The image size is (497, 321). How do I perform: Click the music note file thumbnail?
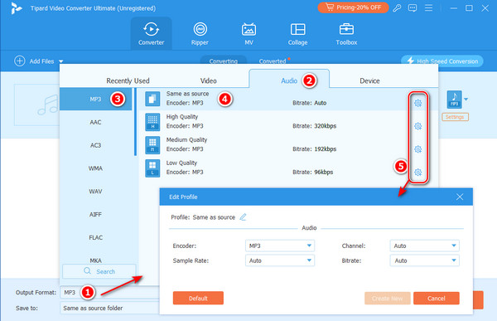tap(36, 105)
